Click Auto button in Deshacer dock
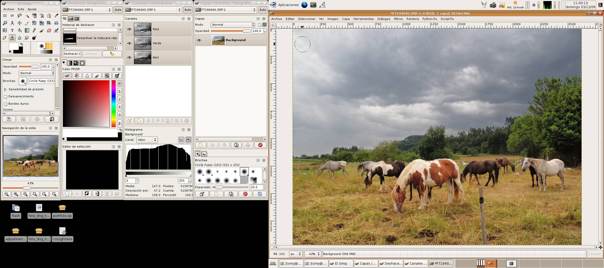Screen dimensions: 604x268 pos(118,10)
